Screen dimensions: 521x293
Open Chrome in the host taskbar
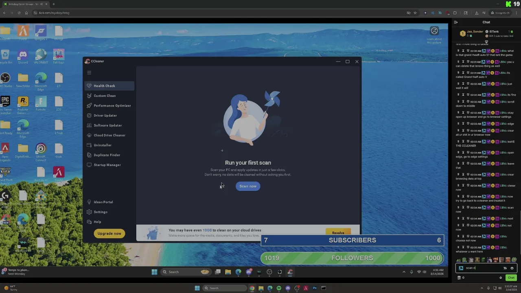(252, 288)
